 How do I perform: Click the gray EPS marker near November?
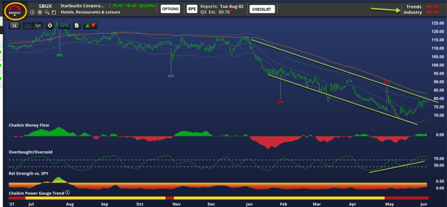click(x=171, y=76)
